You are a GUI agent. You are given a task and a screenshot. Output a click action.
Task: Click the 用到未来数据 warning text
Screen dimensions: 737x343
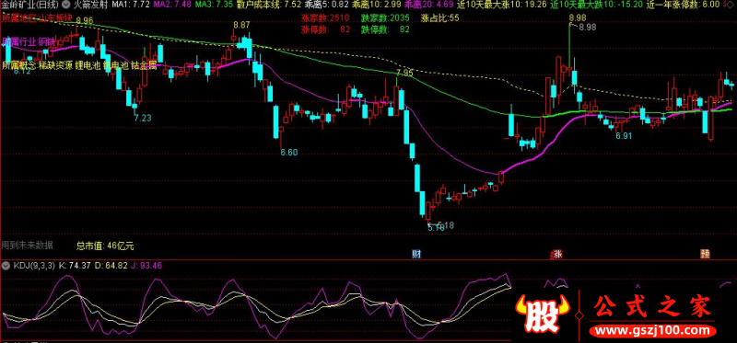click(x=28, y=245)
